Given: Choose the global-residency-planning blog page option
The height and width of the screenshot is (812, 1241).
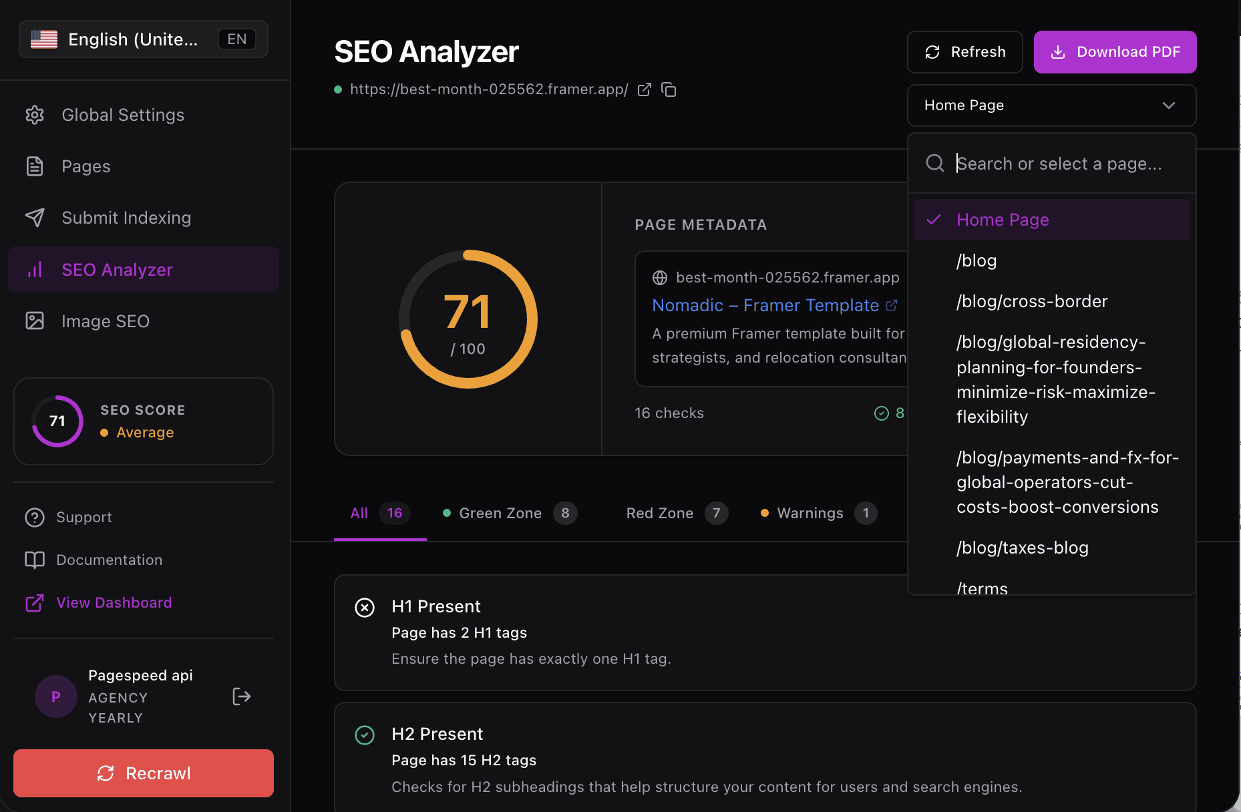Looking at the screenshot, I should (x=1051, y=379).
